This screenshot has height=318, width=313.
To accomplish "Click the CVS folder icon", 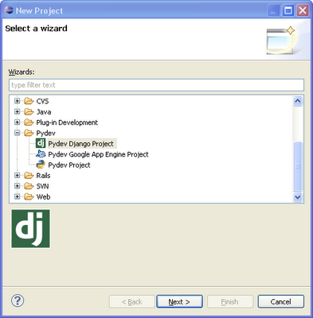I will [29, 101].
